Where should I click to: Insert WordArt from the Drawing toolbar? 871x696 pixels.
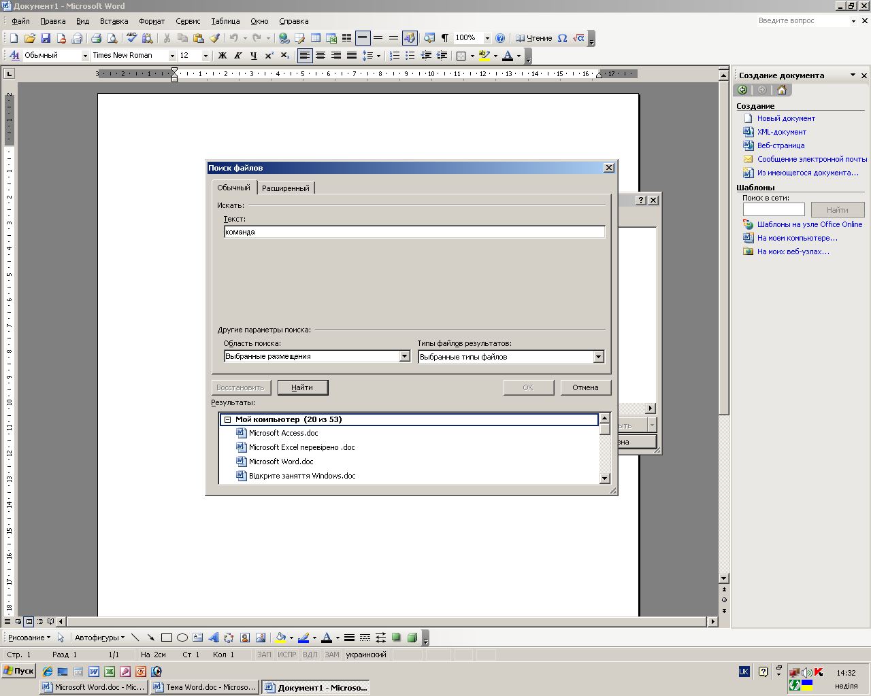213,638
